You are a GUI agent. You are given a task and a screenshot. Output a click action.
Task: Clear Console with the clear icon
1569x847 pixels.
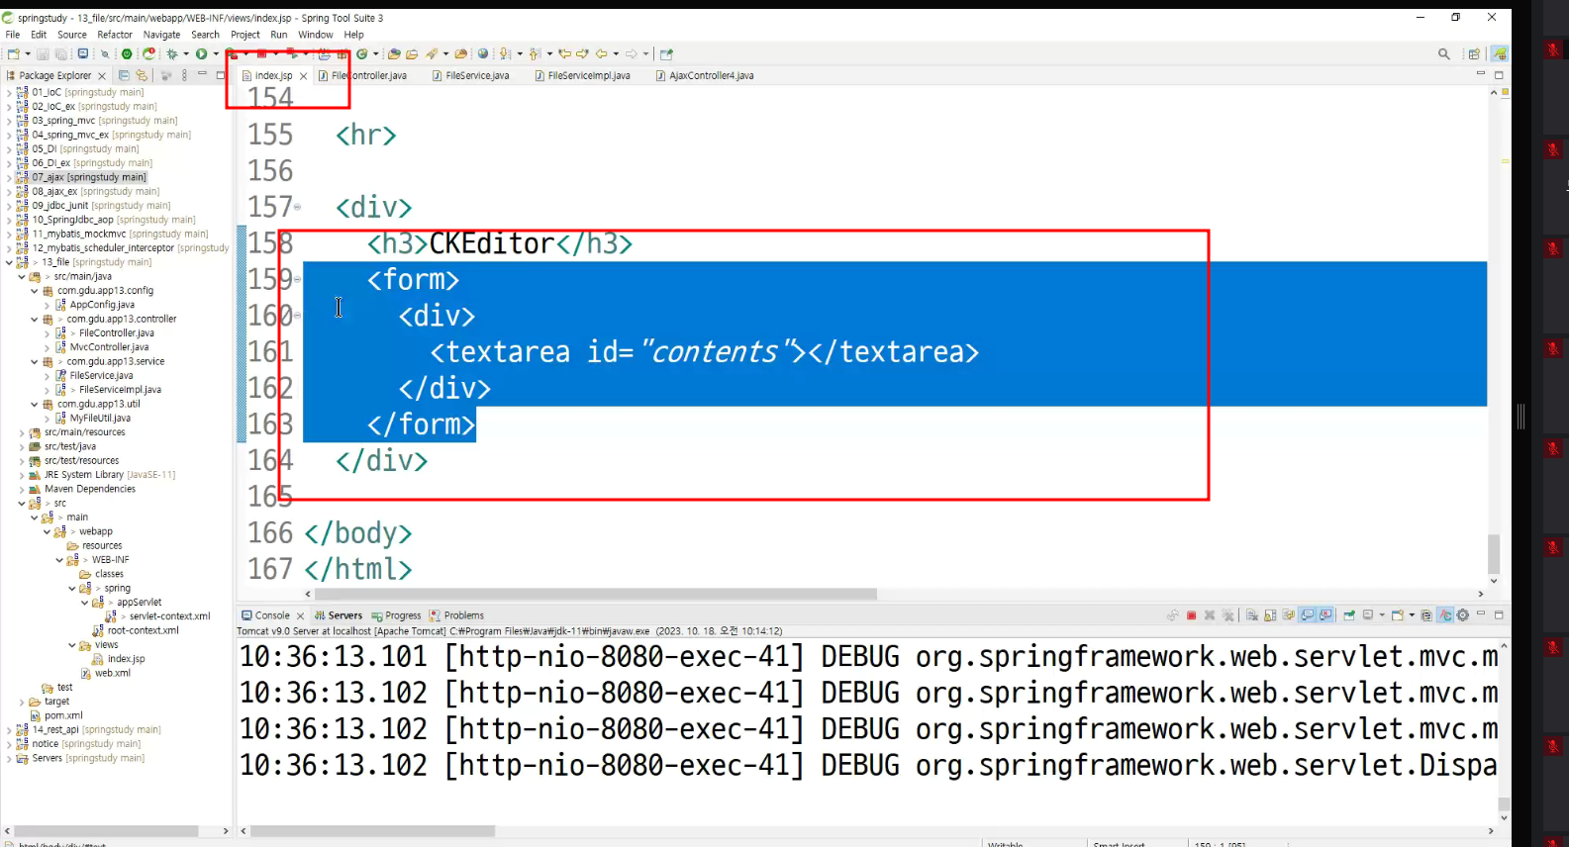(1252, 614)
